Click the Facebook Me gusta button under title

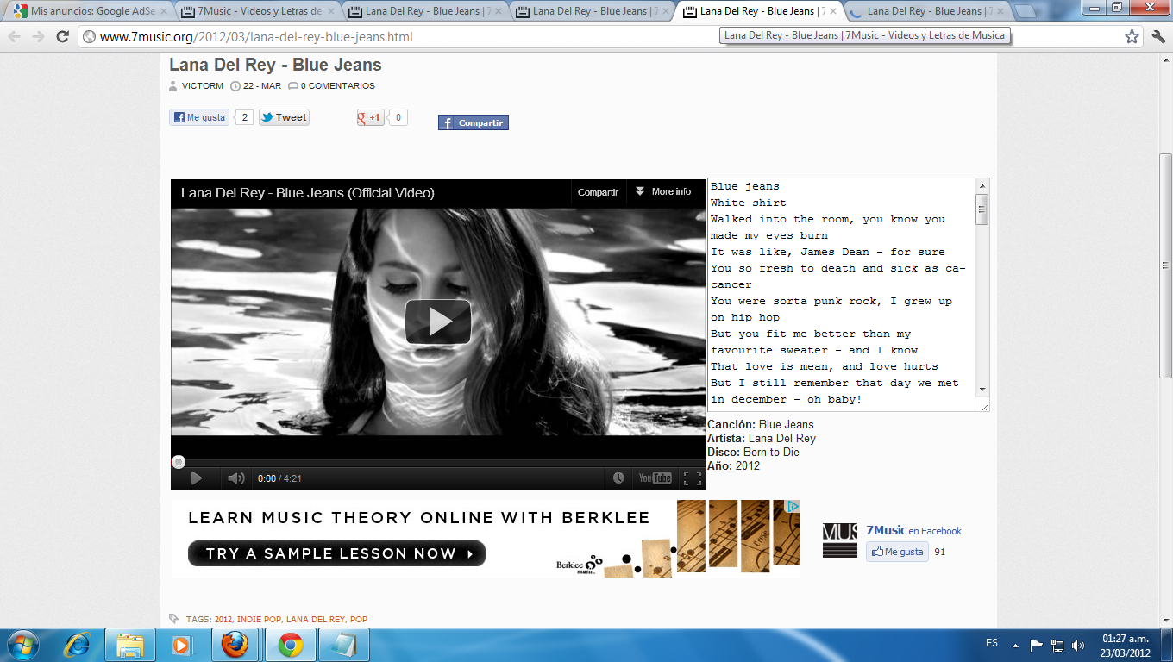(199, 117)
